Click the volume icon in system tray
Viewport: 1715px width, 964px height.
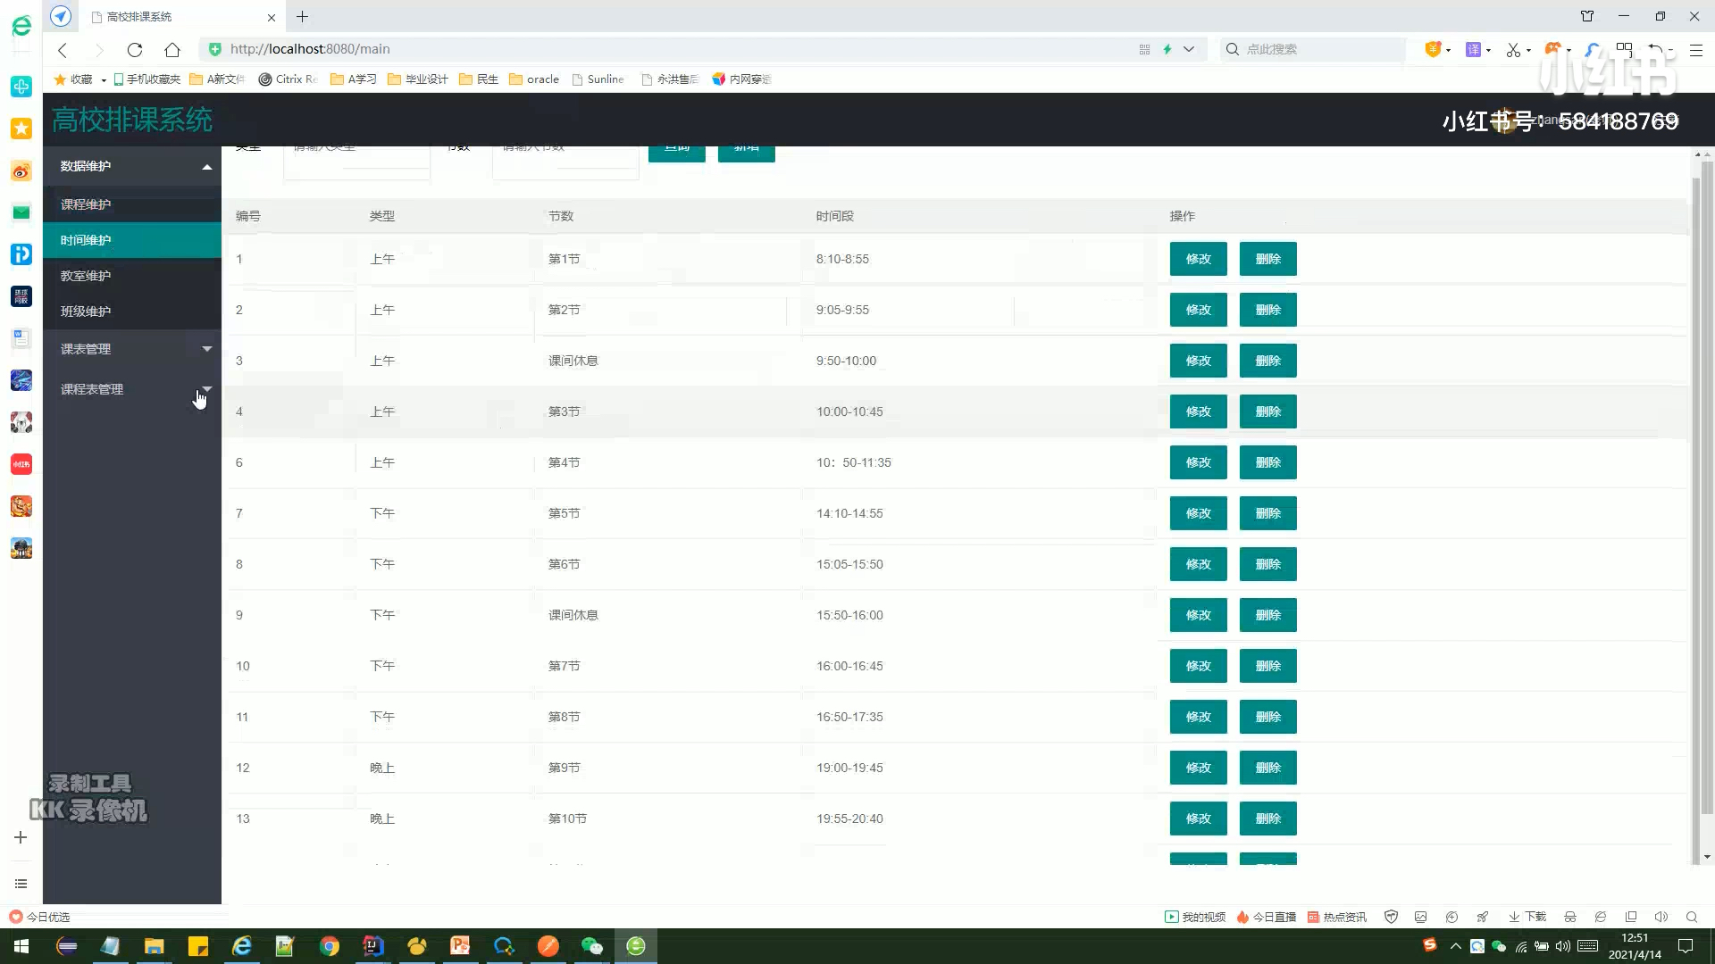click(1562, 946)
